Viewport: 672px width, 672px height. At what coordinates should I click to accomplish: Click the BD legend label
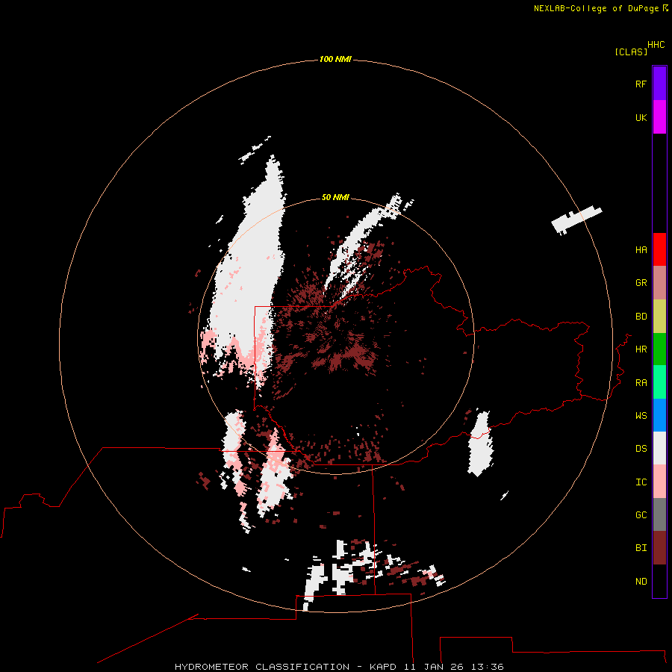coord(641,317)
